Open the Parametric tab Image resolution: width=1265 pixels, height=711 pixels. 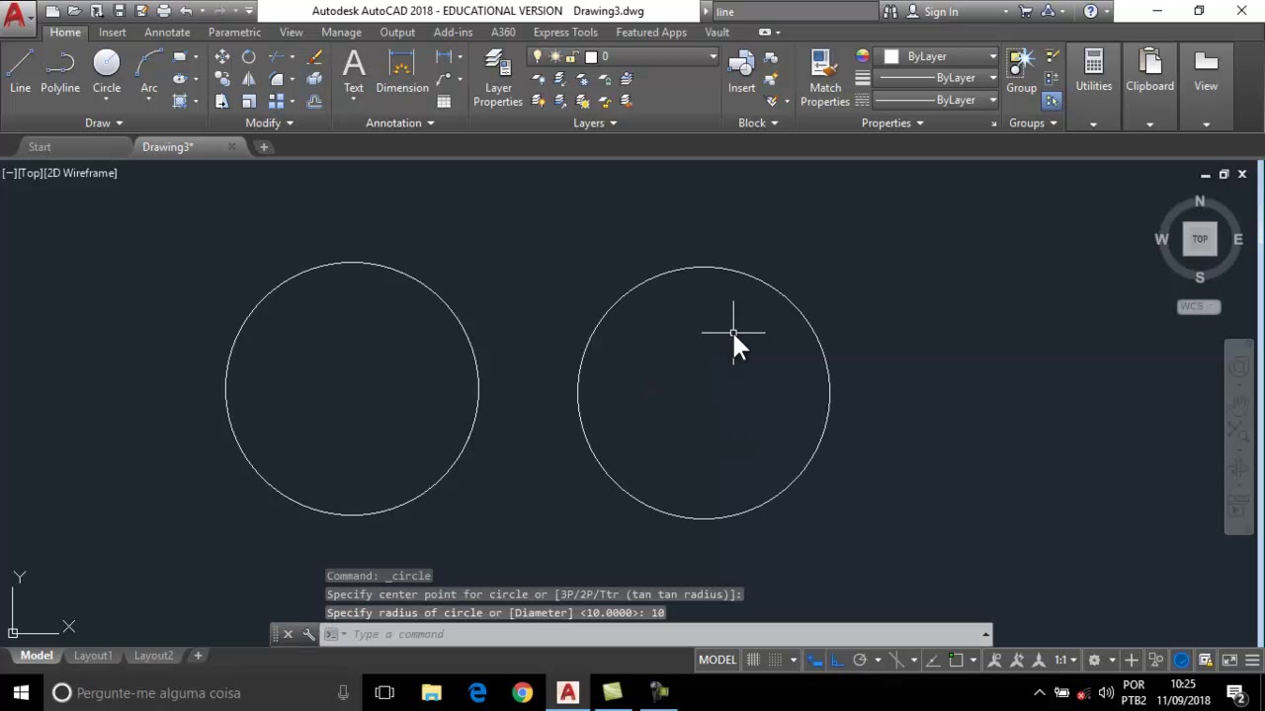[x=234, y=33]
